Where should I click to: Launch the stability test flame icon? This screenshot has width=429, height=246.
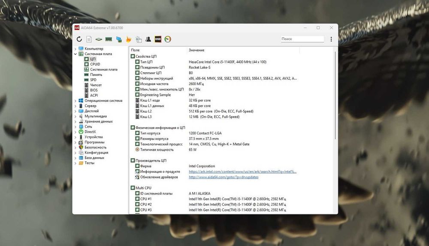[129, 39]
